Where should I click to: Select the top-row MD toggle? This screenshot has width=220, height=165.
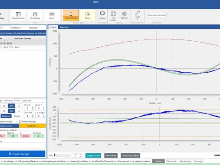pyautogui.click(x=11, y=106)
